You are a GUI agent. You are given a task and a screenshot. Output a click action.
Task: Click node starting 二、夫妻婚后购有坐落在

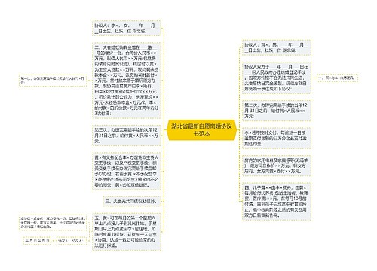tap(127, 81)
